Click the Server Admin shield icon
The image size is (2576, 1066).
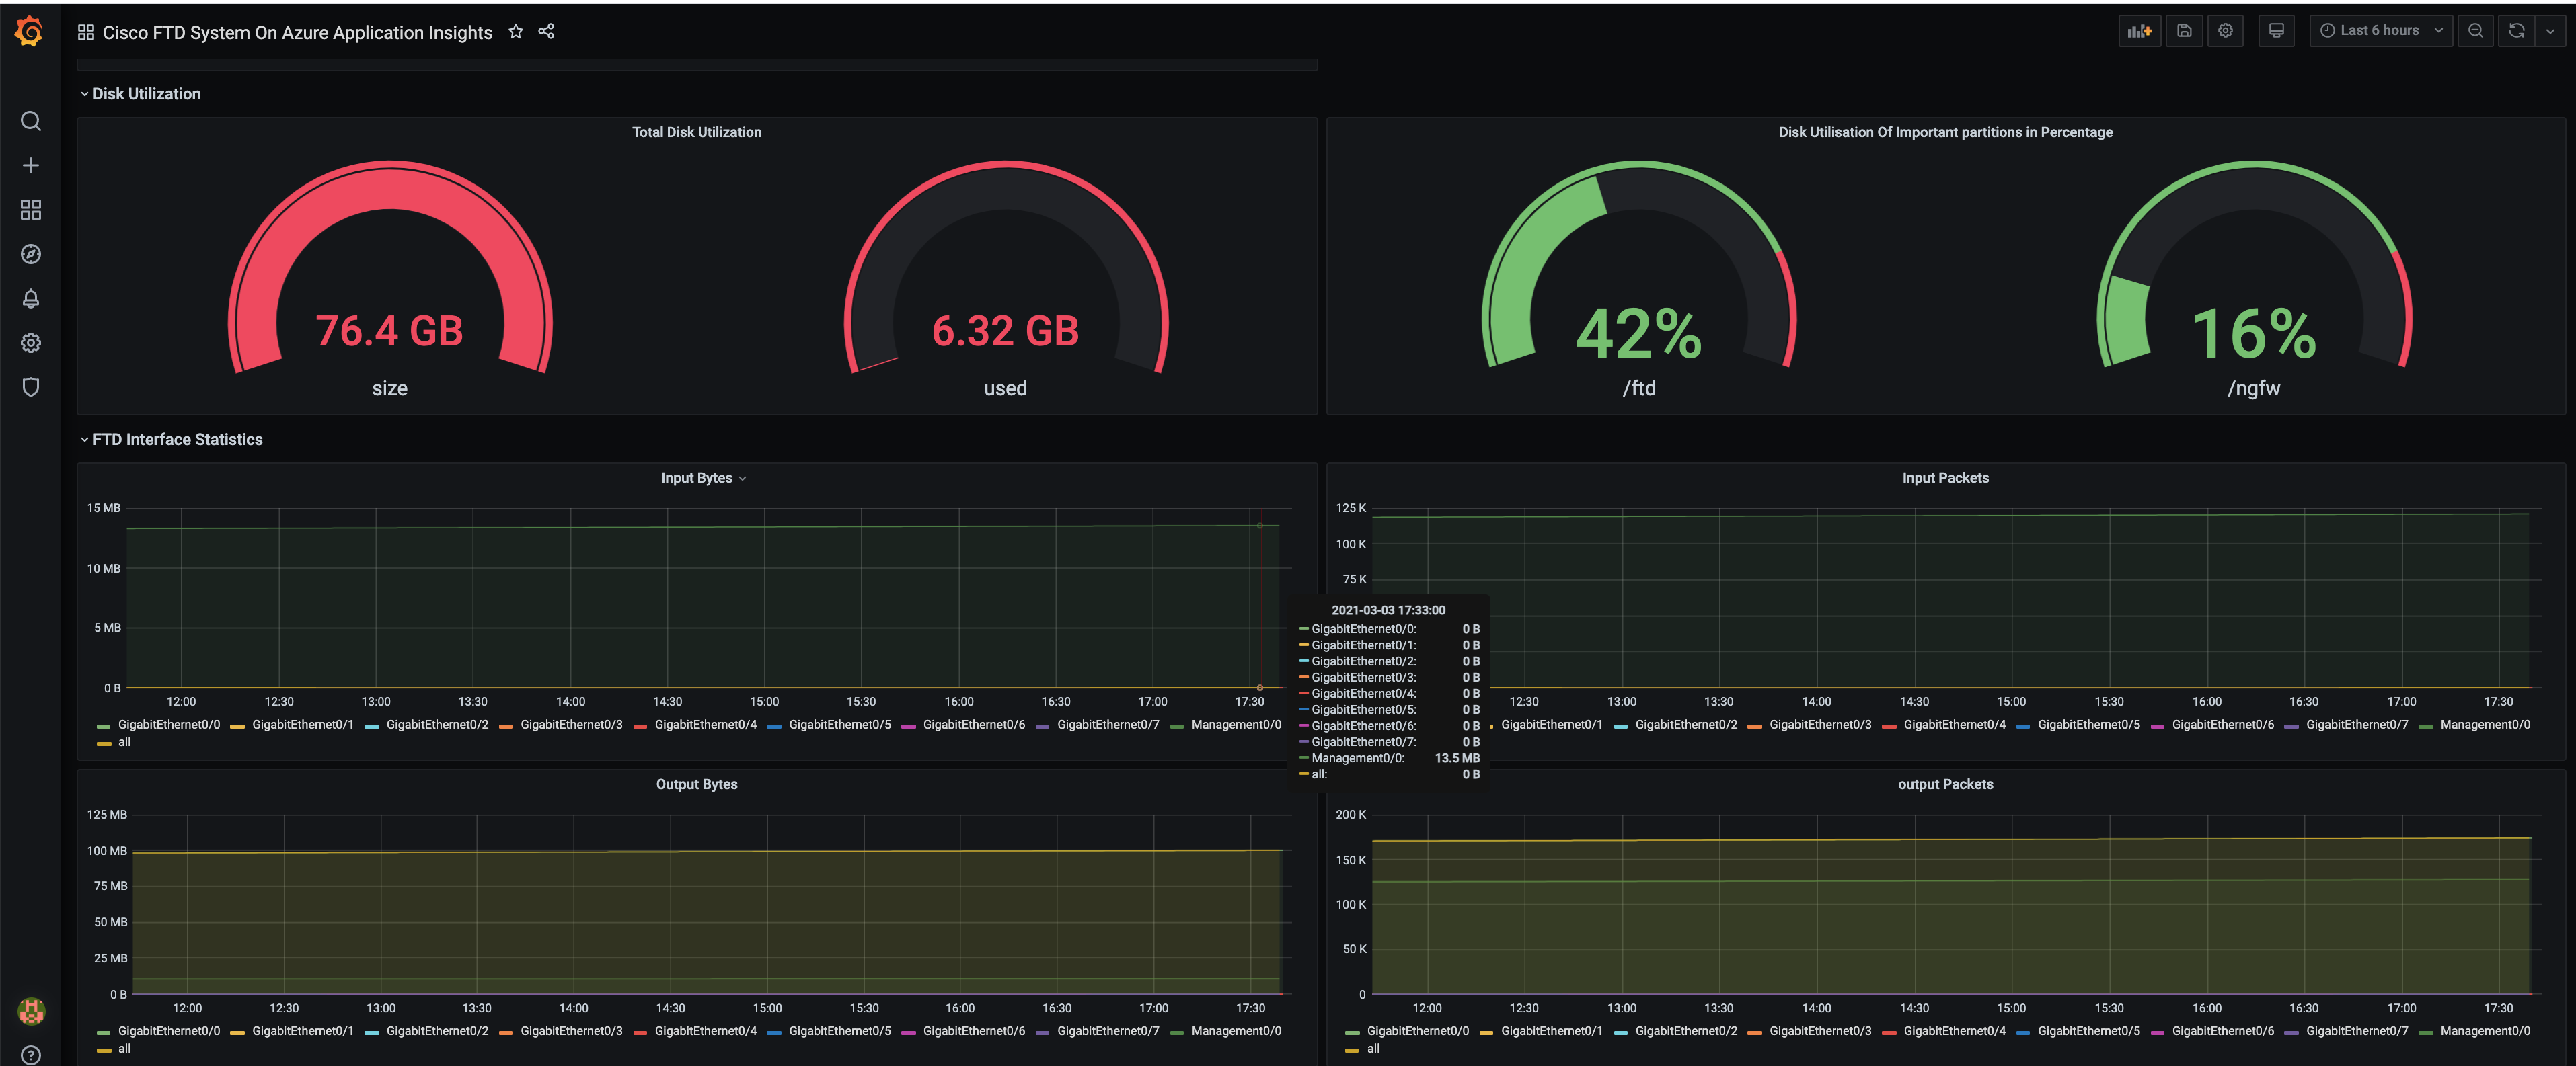point(31,386)
